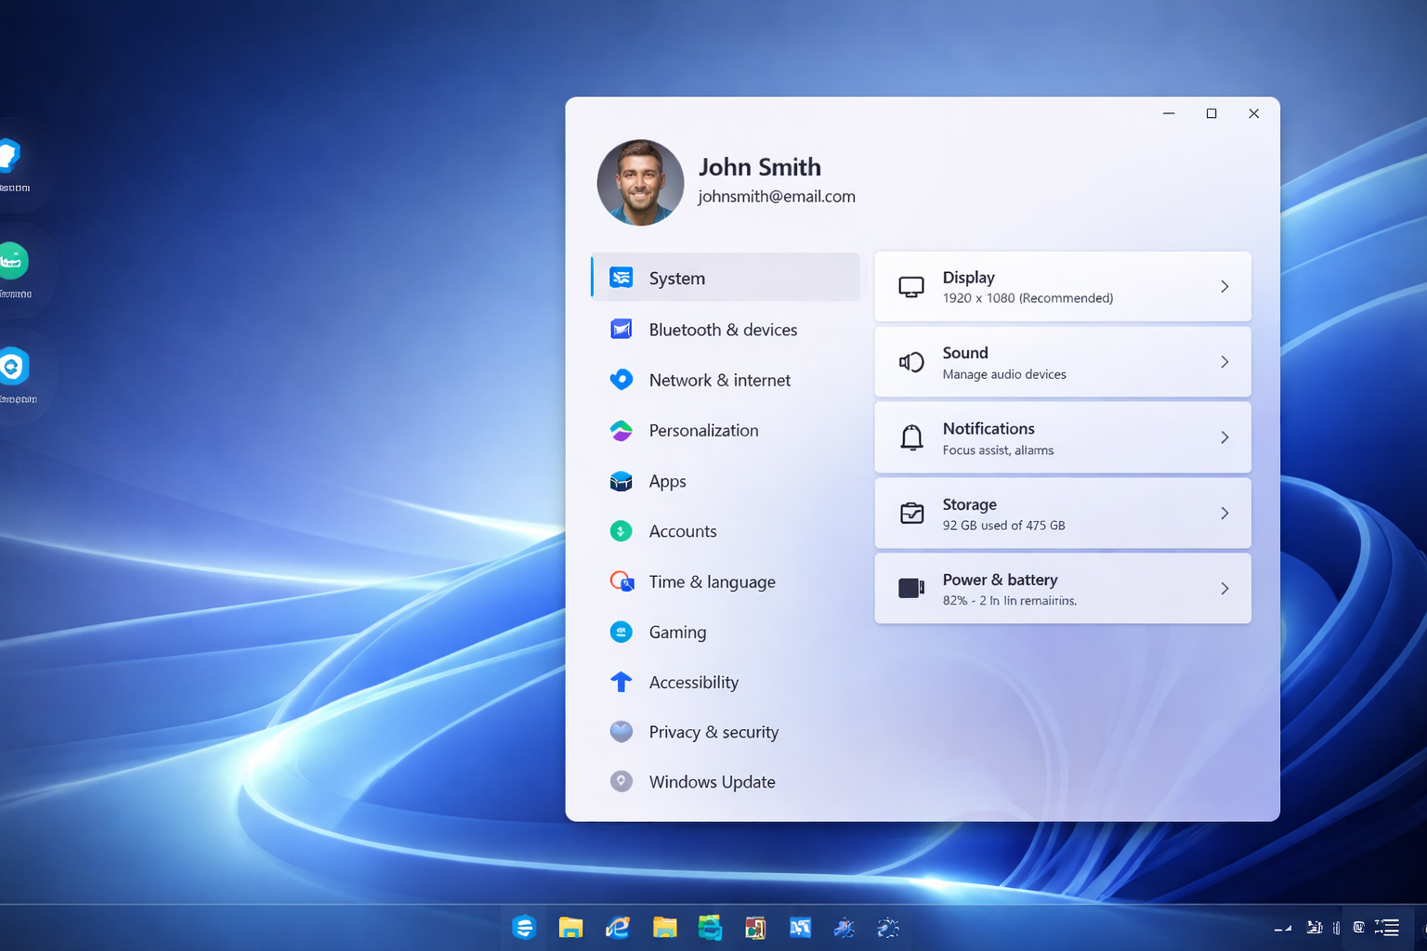Open Accounts settings via its icon
Screen dimensions: 1427x951
click(621, 530)
